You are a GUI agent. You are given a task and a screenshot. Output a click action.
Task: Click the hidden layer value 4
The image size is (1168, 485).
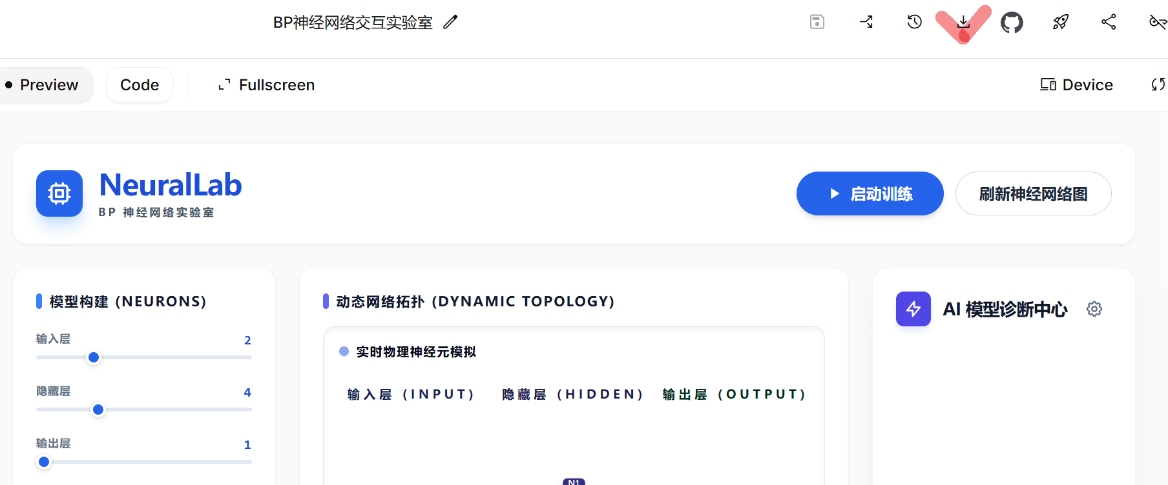[247, 392]
